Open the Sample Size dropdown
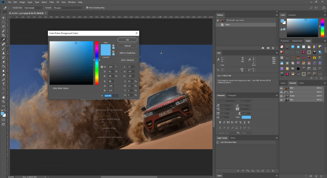 click(x=33, y=8)
